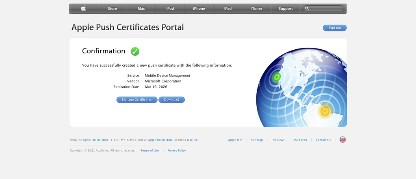The width and height of the screenshot is (416, 179).
Task: Download the push certificate
Action: tap(172, 99)
